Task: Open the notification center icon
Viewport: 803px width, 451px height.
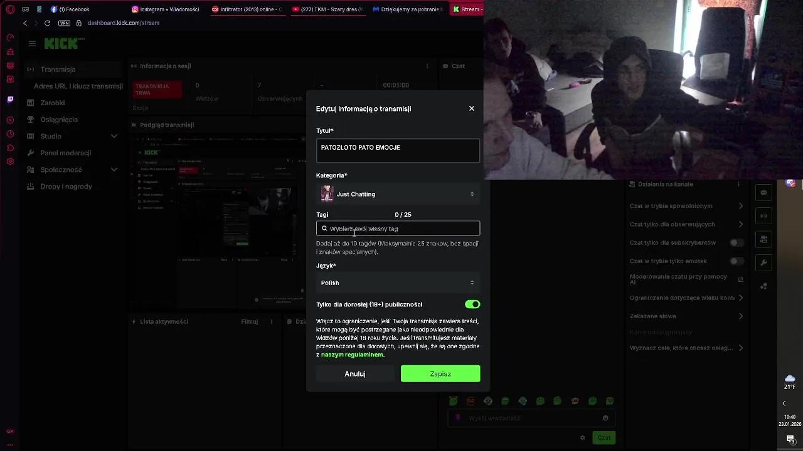Action: 790,440
